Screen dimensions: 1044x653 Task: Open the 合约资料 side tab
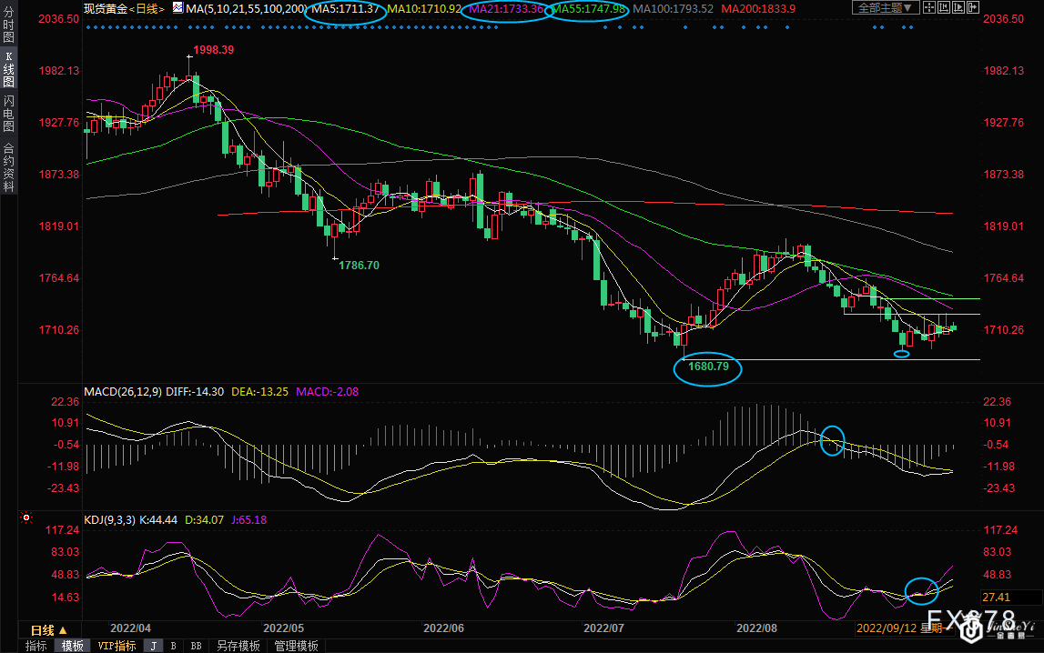pyautogui.click(x=8, y=167)
